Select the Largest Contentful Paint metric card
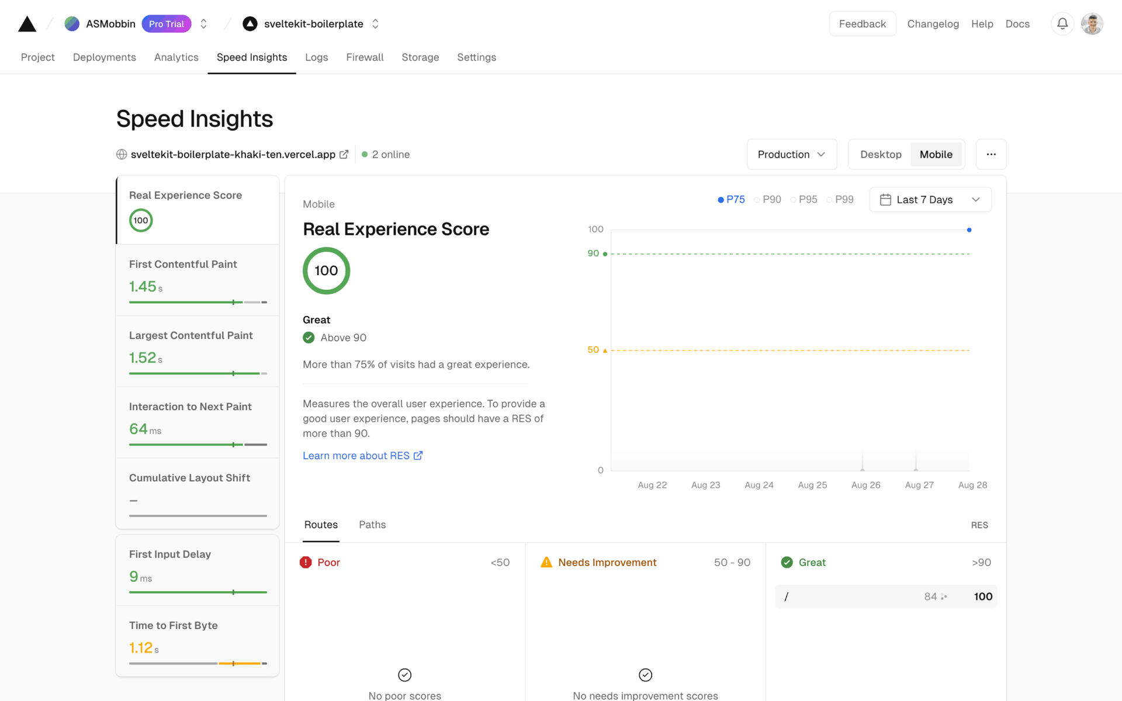 tap(198, 351)
